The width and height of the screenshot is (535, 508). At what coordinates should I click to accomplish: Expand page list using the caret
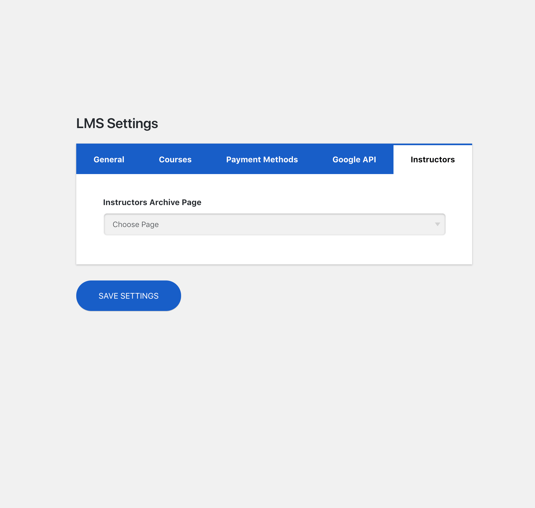(x=437, y=224)
